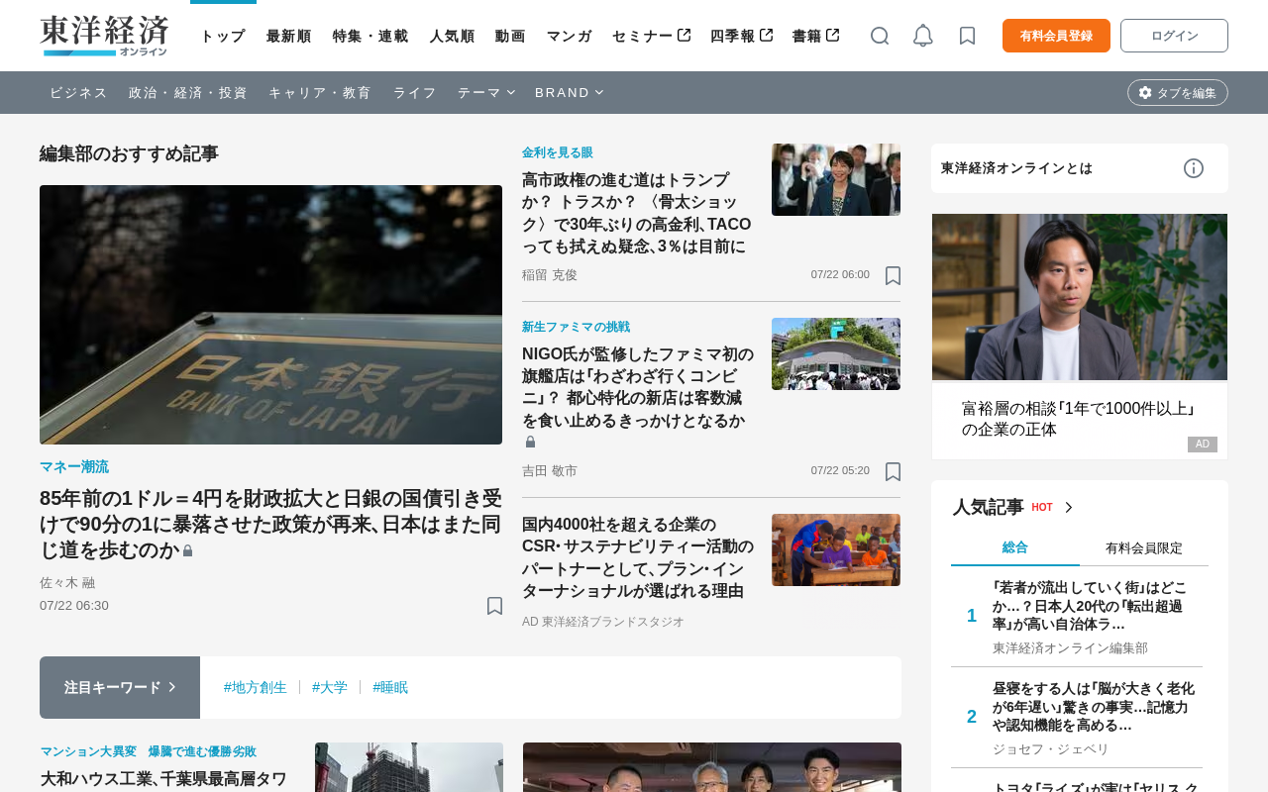
Task: Open saved bookmarks icon in header
Action: click(x=968, y=36)
